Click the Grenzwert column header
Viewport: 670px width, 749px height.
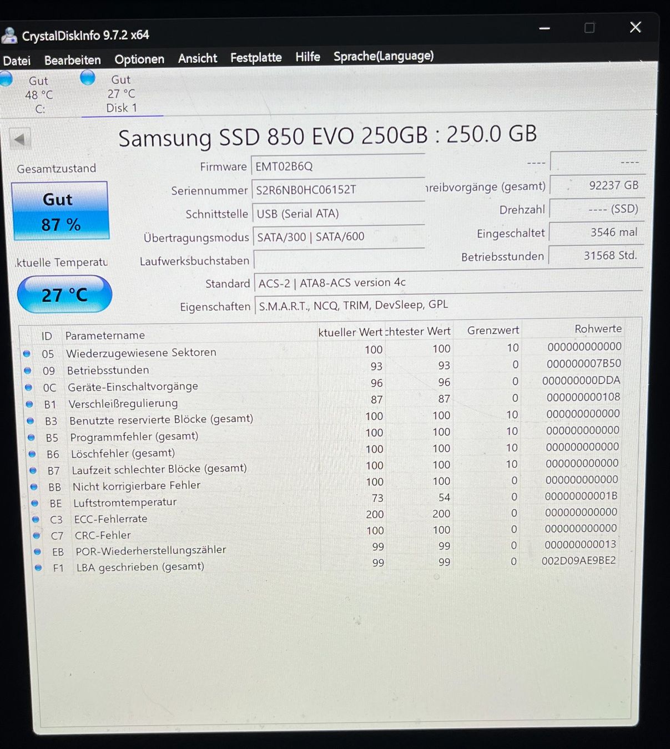(493, 330)
